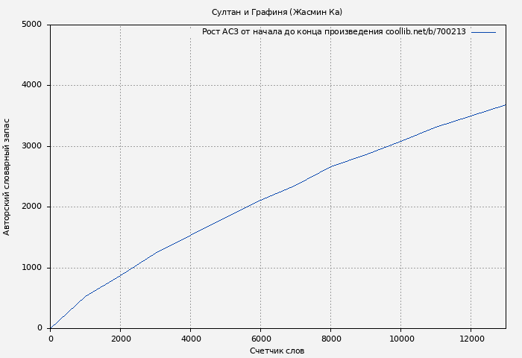The height and width of the screenshot is (358, 522).
Task: Click the 1000 tick label on vertical axis
Action: point(31,268)
